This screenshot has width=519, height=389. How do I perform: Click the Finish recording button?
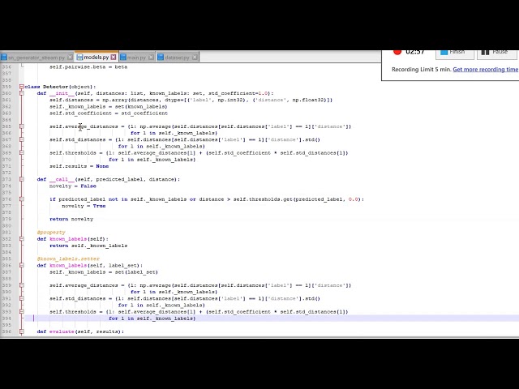455,54
